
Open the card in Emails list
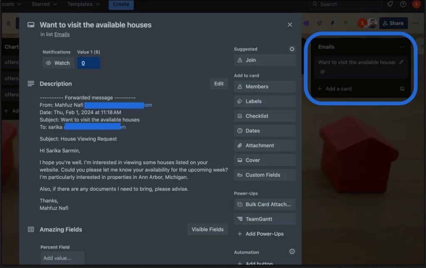[x=361, y=67]
